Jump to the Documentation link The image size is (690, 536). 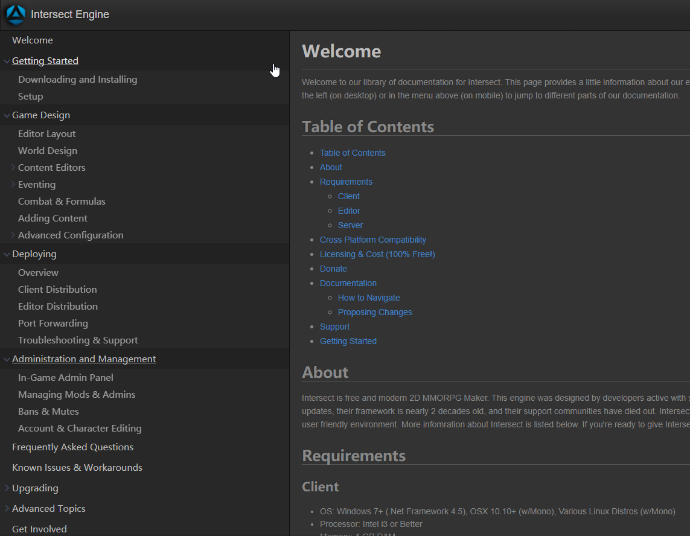[x=348, y=284]
